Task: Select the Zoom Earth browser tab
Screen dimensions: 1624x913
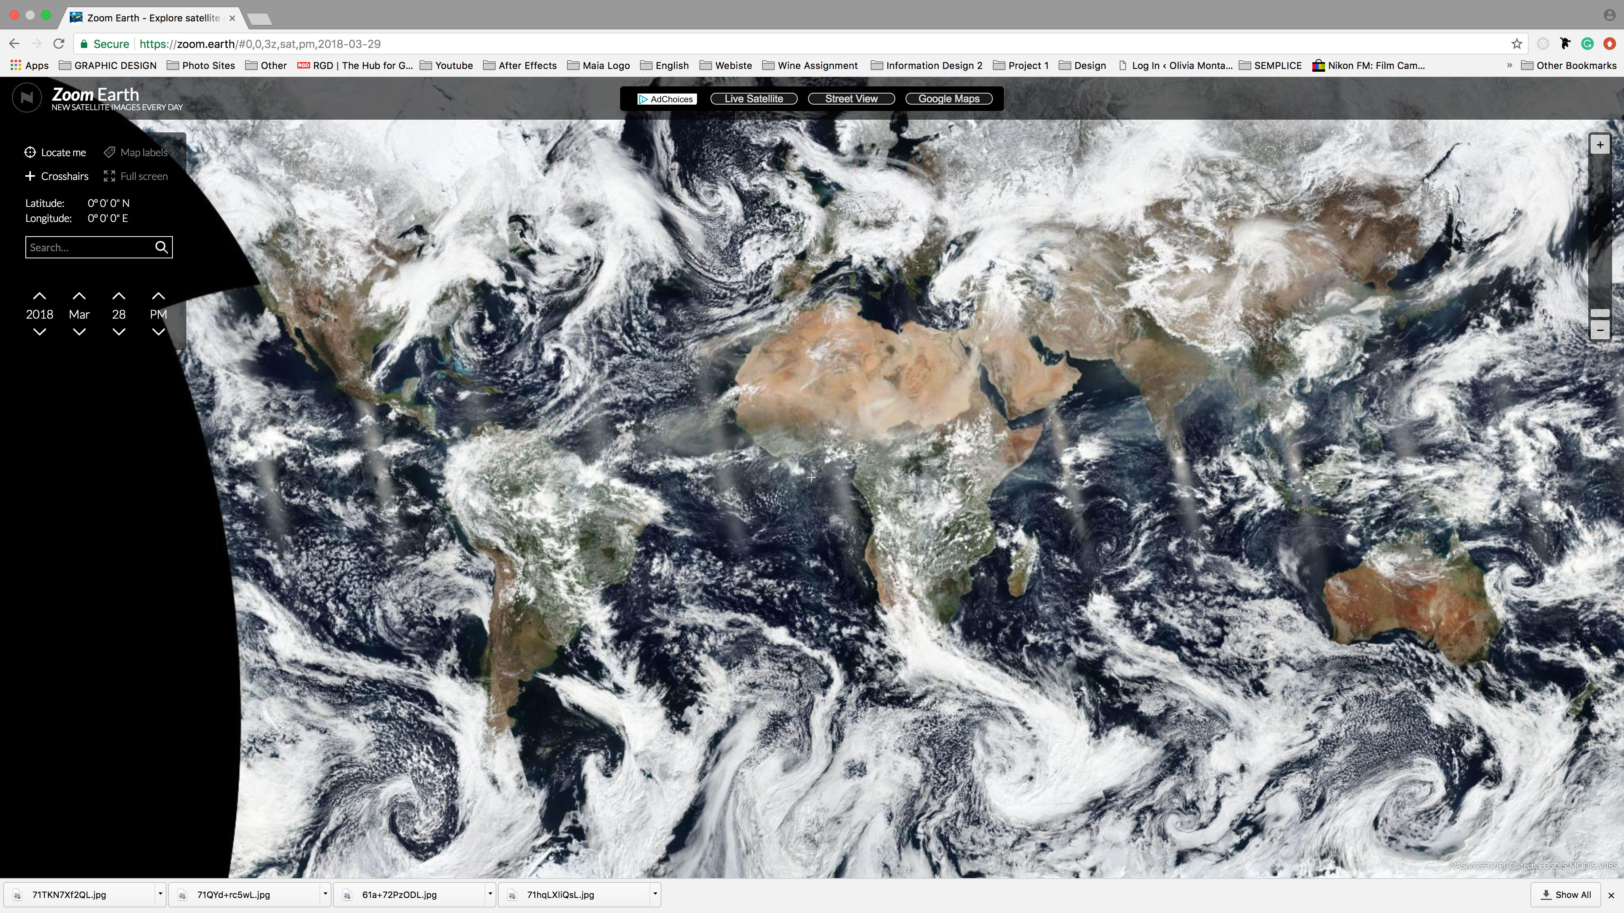Action: pos(151,18)
